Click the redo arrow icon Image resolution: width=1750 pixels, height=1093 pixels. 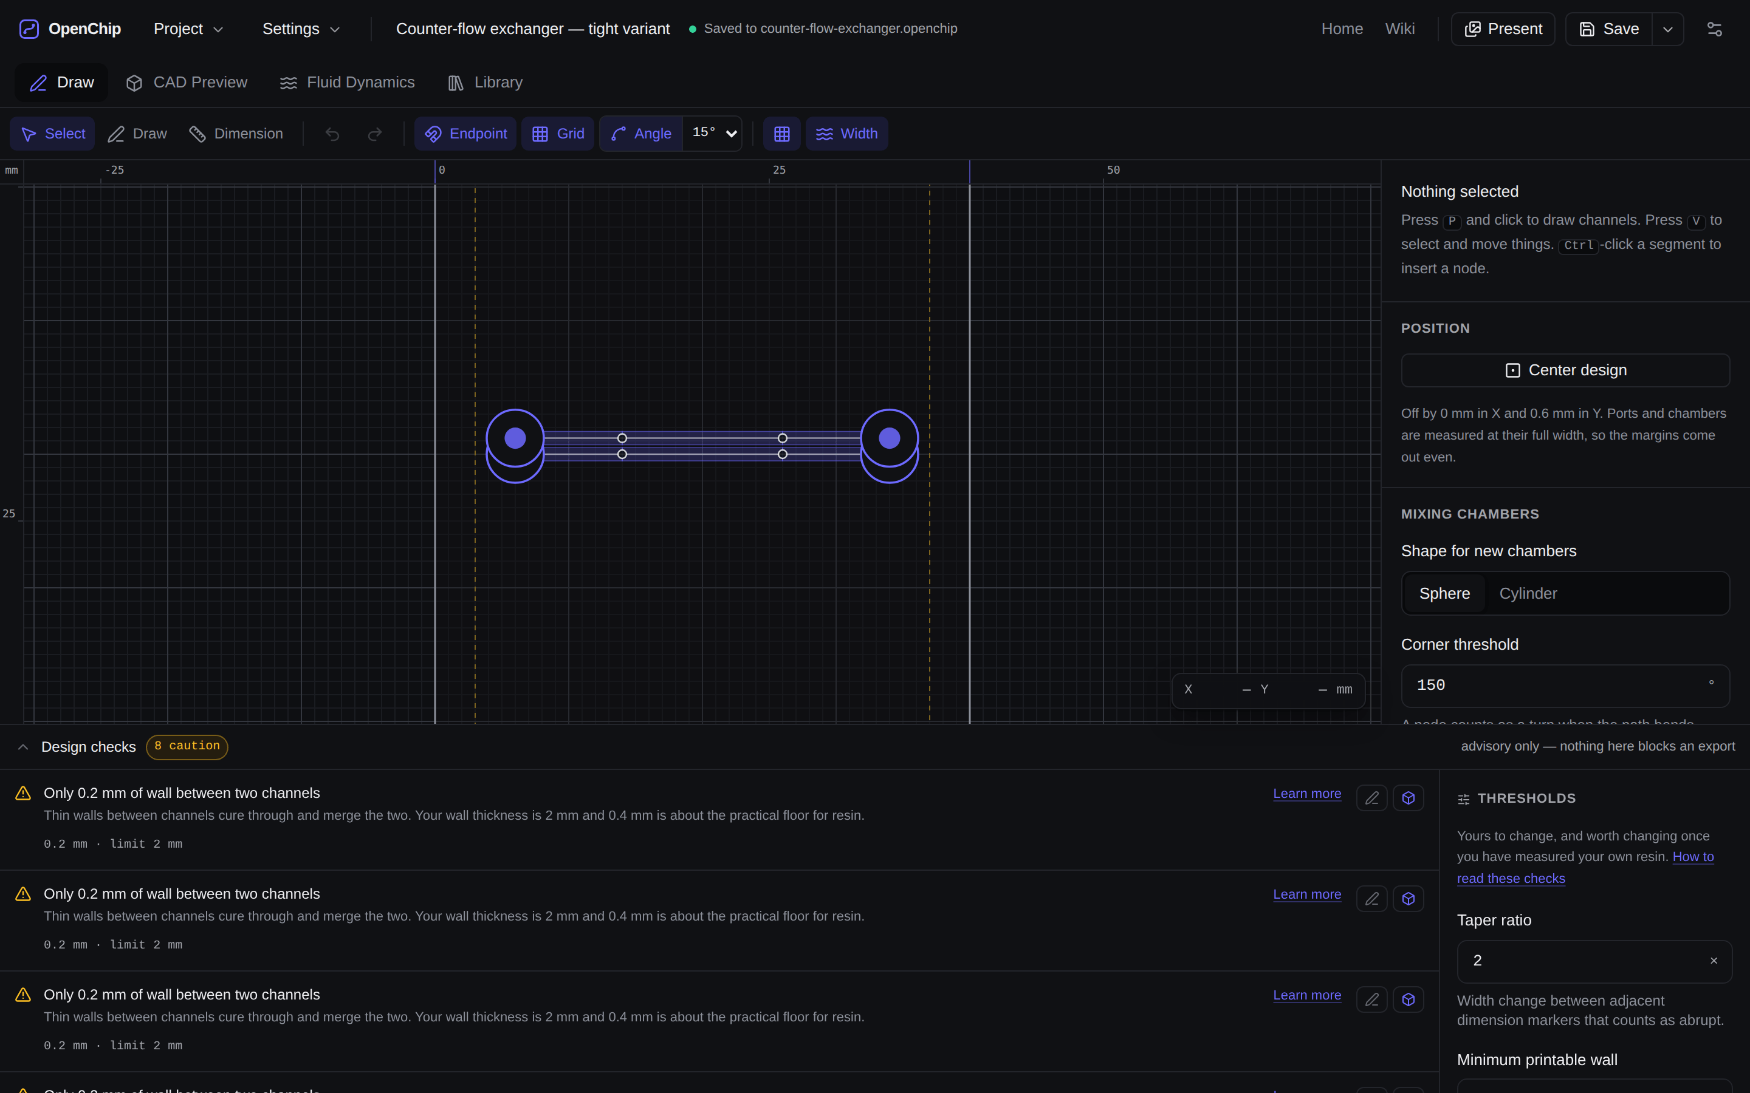(x=374, y=134)
